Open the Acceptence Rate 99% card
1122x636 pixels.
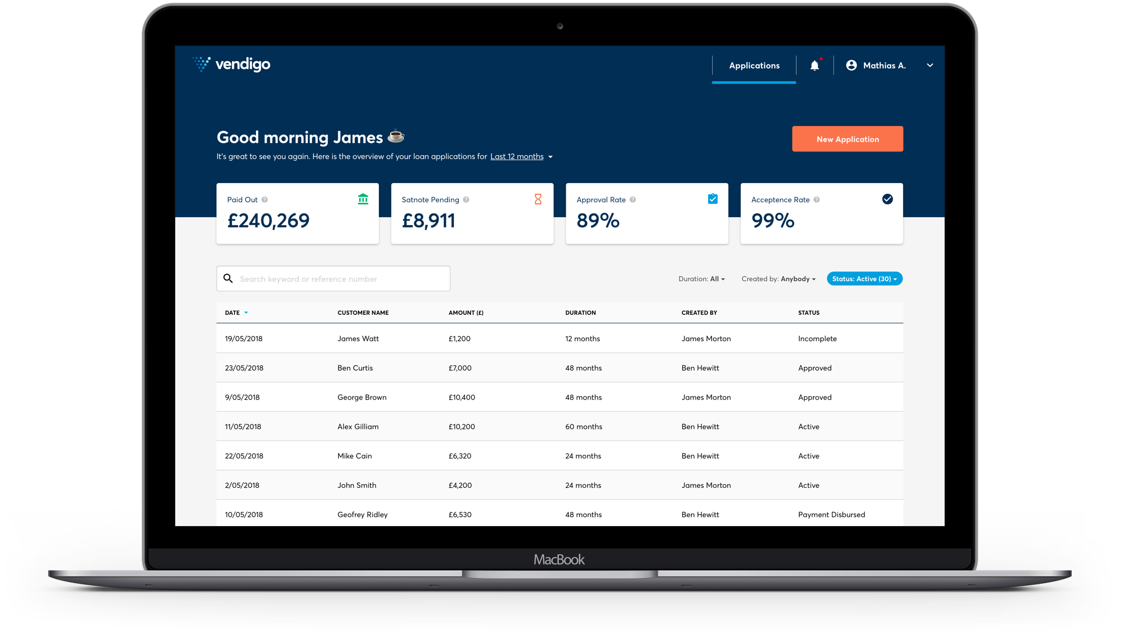click(822, 213)
